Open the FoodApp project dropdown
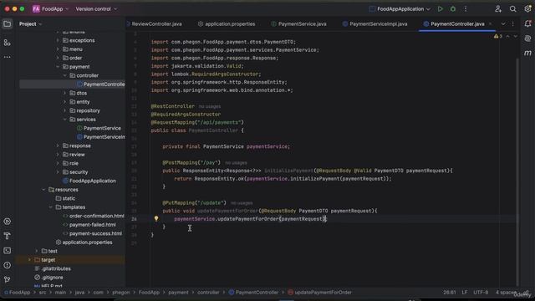535x301 pixels. coord(50,9)
